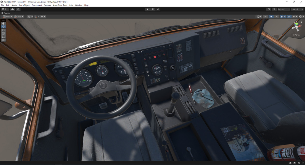The image size is (305, 165).
Task: Toggle the gizmo rotation lock
Action: click(301, 22)
